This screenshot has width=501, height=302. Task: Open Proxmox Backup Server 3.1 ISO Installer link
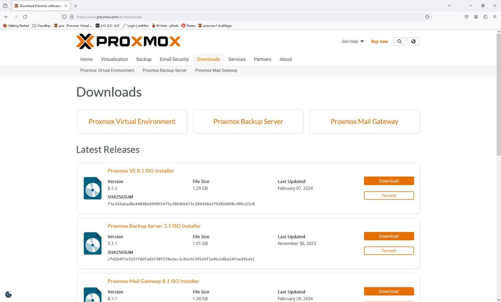point(154,226)
